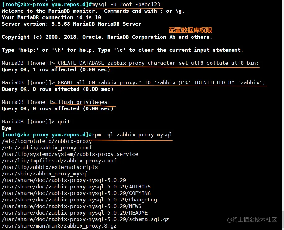Click the path ending in '/AUTHORS'
This screenshot has height=230, width=284.
(x=76, y=187)
